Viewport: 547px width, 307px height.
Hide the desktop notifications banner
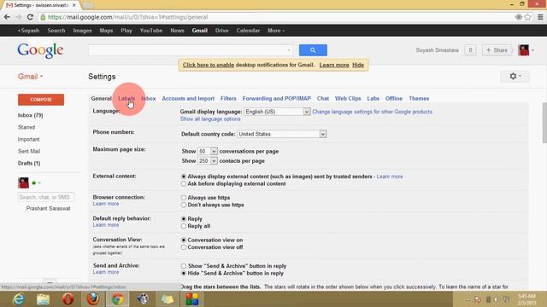coord(358,65)
